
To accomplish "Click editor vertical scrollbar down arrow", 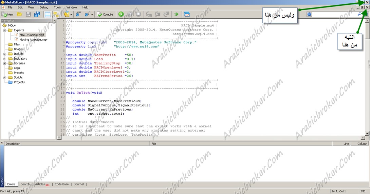I will [367, 133].
